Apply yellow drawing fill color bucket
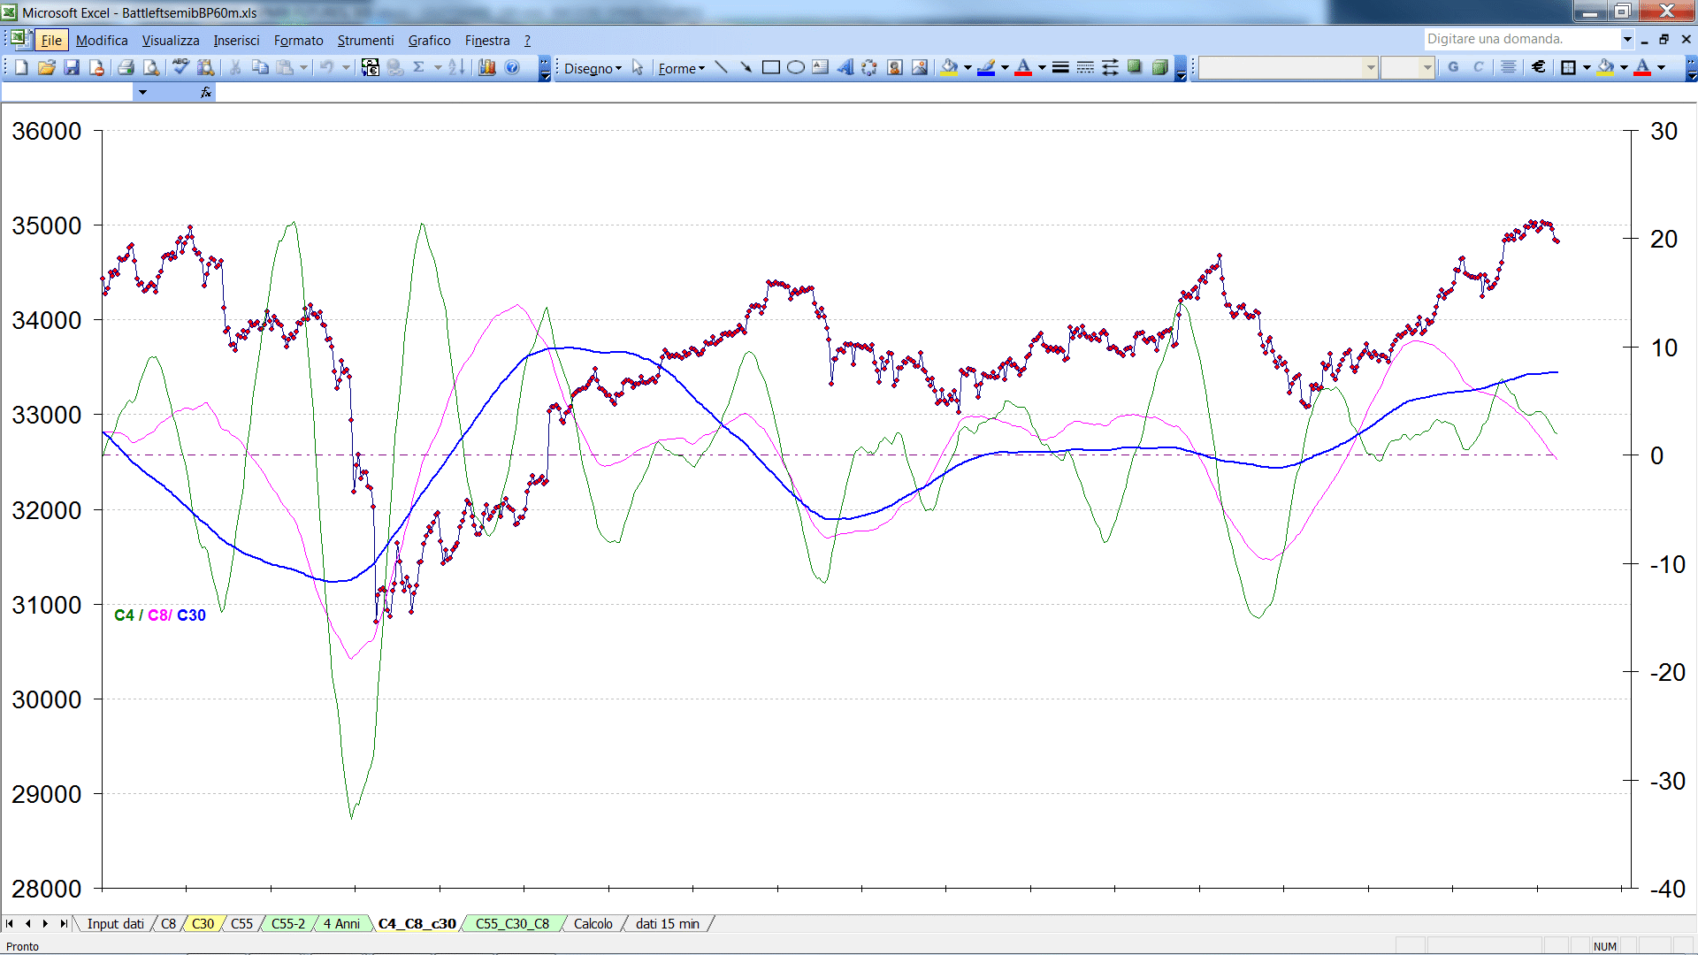The image size is (1698, 955). pyautogui.click(x=950, y=67)
